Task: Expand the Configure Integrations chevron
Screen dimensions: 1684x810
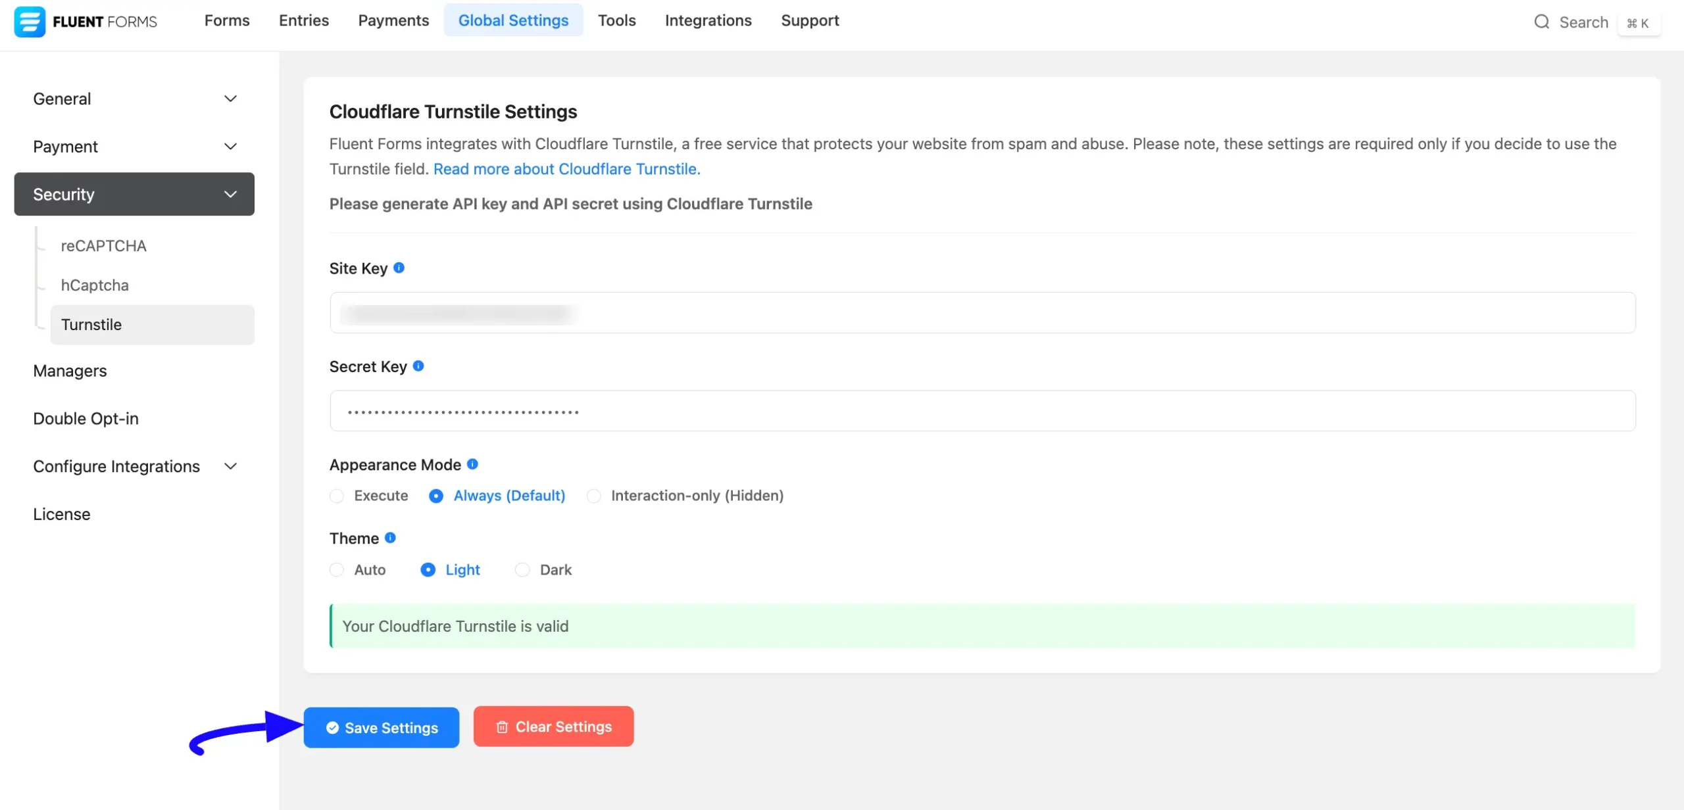Action: tap(230, 466)
